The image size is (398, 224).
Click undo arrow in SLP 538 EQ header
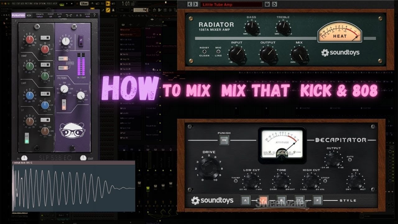67,15
